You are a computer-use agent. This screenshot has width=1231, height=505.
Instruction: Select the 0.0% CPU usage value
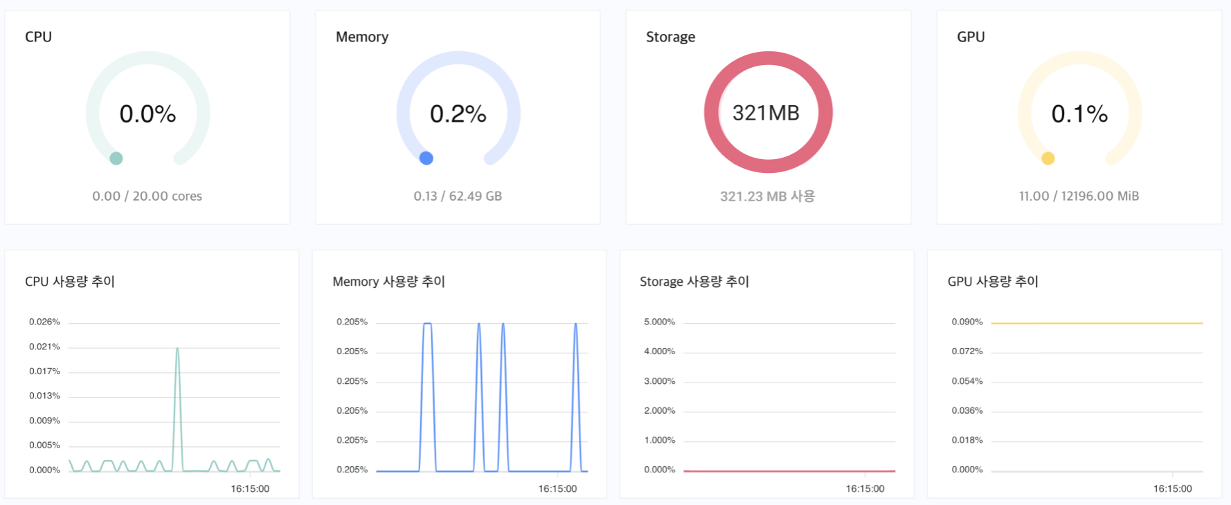(x=147, y=114)
